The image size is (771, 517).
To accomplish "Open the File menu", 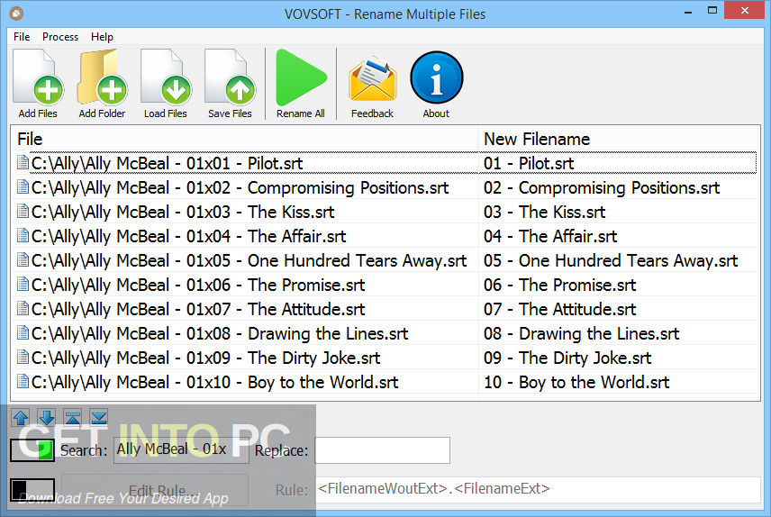I will click(x=22, y=37).
